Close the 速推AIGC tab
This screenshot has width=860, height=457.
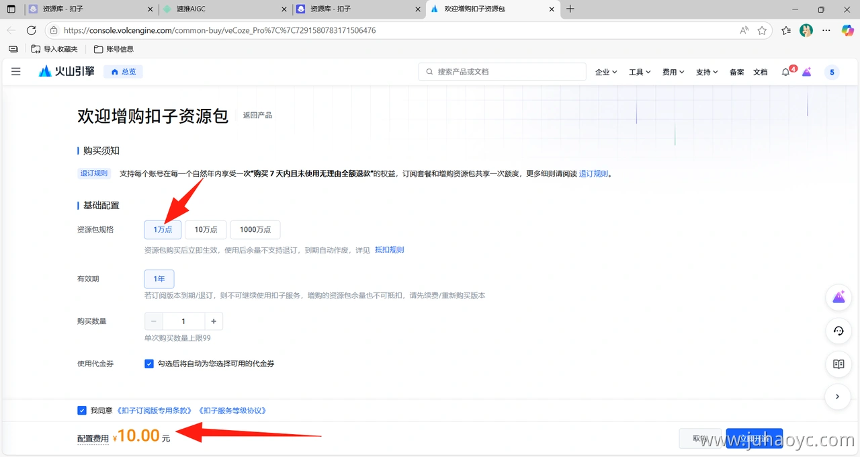tap(283, 9)
